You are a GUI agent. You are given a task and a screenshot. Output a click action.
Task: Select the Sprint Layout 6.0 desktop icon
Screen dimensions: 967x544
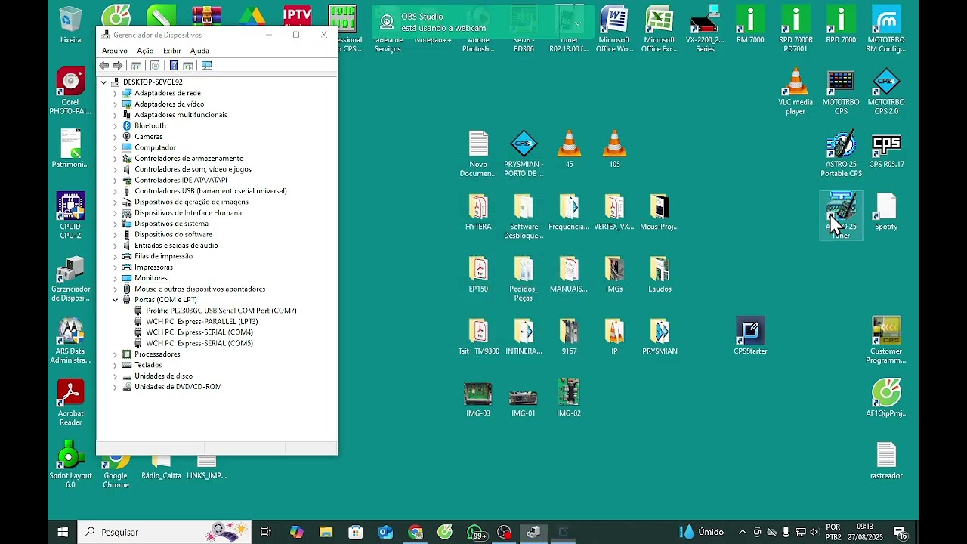click(70, 465)
